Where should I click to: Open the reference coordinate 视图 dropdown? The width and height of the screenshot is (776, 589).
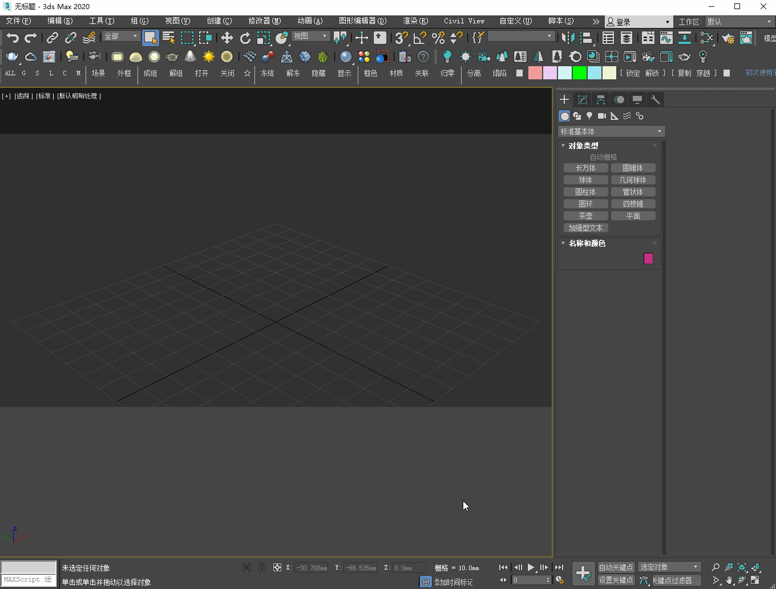point(311,36)
